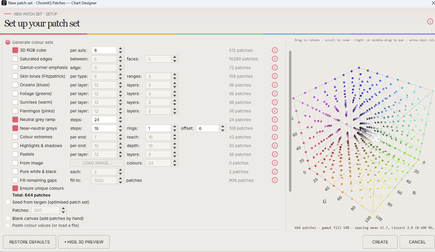Click the CREATE button
This screenshot has width=435, height=252.
(380, 242)
